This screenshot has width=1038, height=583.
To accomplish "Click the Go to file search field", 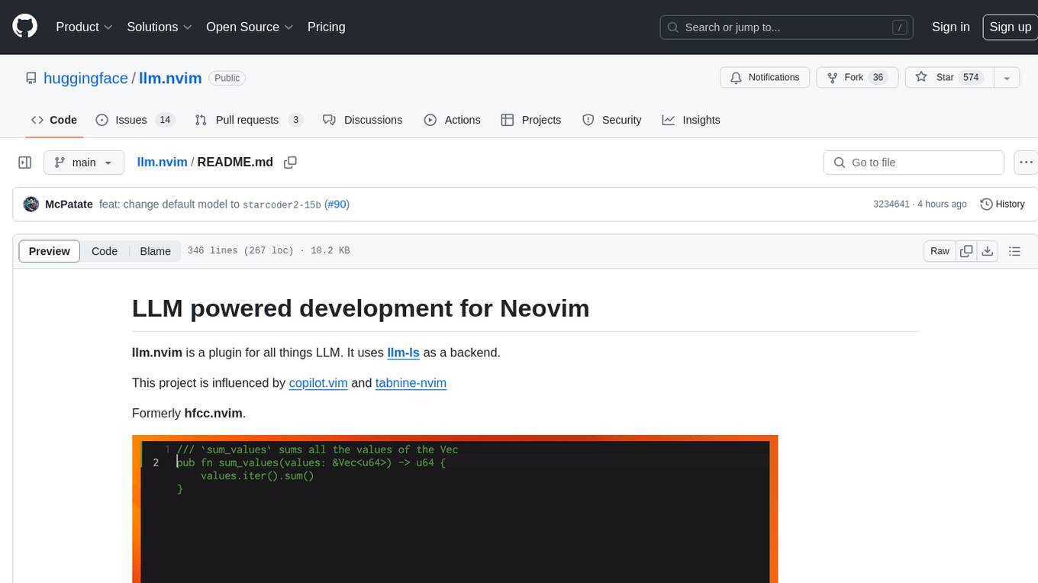I will pyautogui.click(x=914, y=163).
